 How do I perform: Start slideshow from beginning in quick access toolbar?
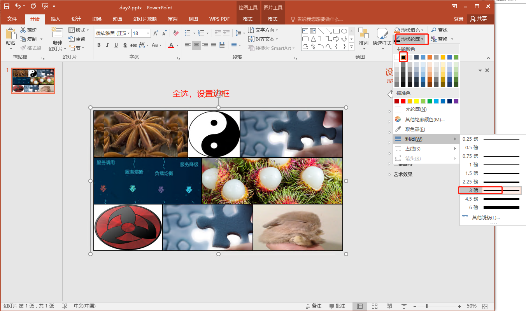click(x=45, y=6)
